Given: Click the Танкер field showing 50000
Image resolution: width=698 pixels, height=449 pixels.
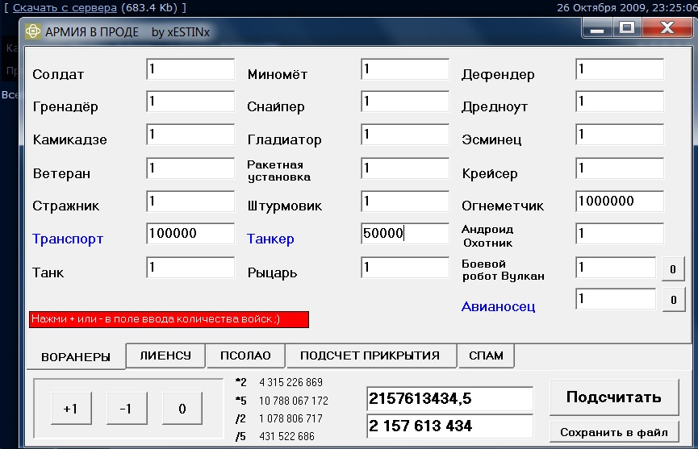Looking at the screenshot, I should point(405,234).
